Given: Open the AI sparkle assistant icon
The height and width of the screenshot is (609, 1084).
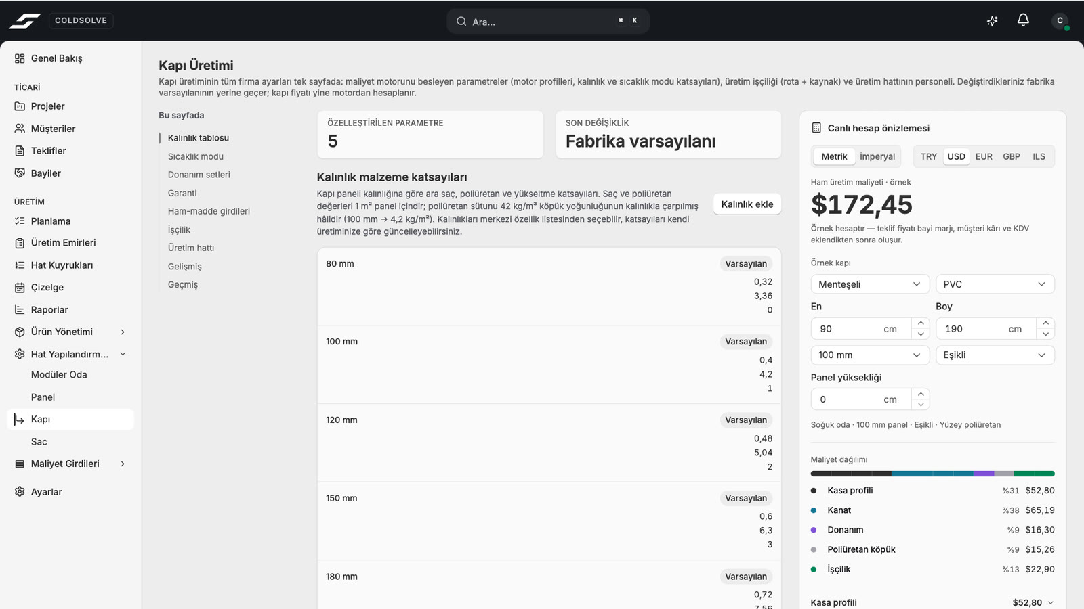Looking at the screenshot, I should (992, 21).
